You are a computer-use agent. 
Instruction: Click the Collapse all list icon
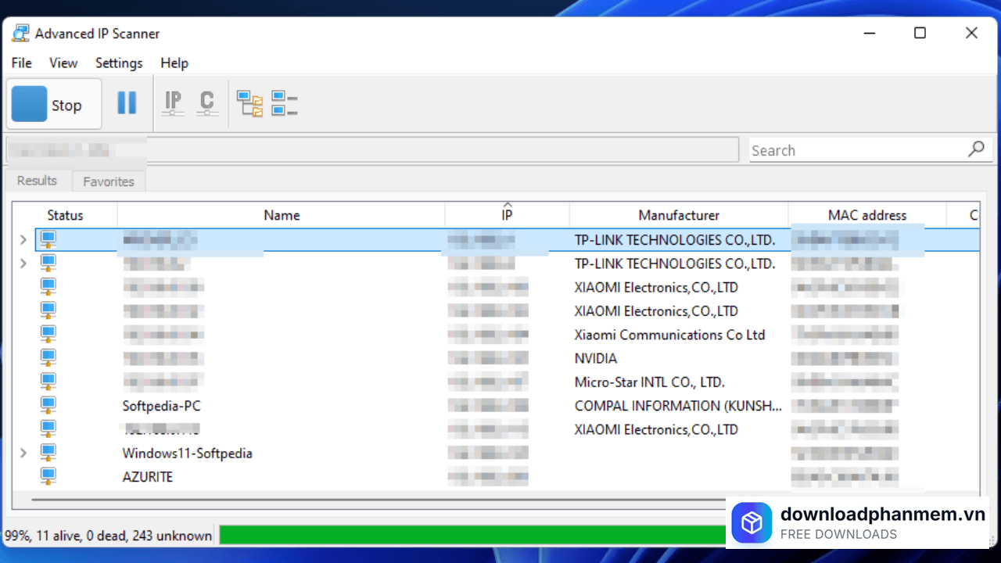pos(285,103)
